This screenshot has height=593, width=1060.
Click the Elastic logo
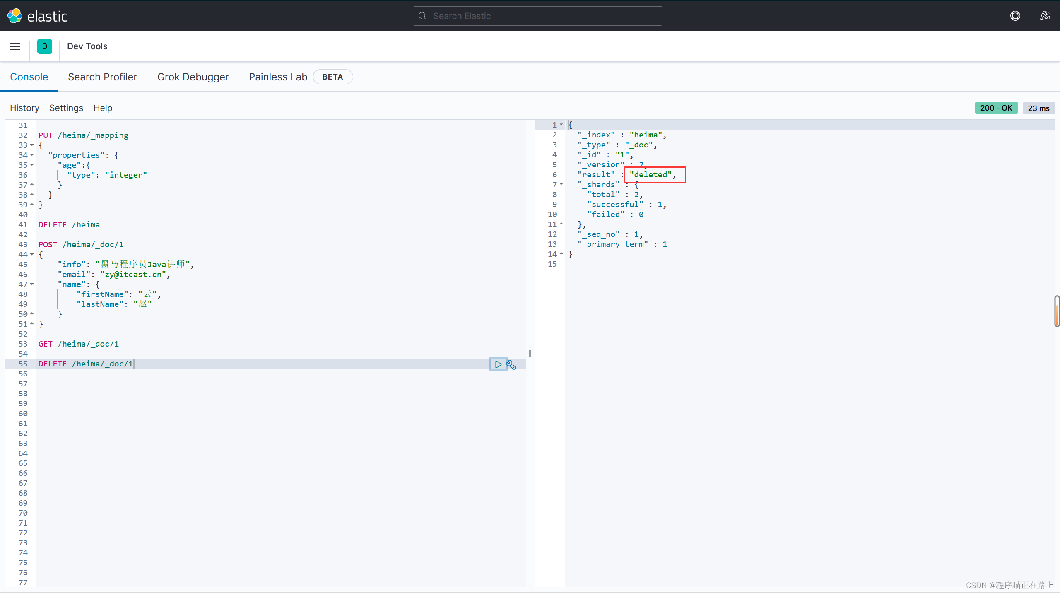(15, 16)
